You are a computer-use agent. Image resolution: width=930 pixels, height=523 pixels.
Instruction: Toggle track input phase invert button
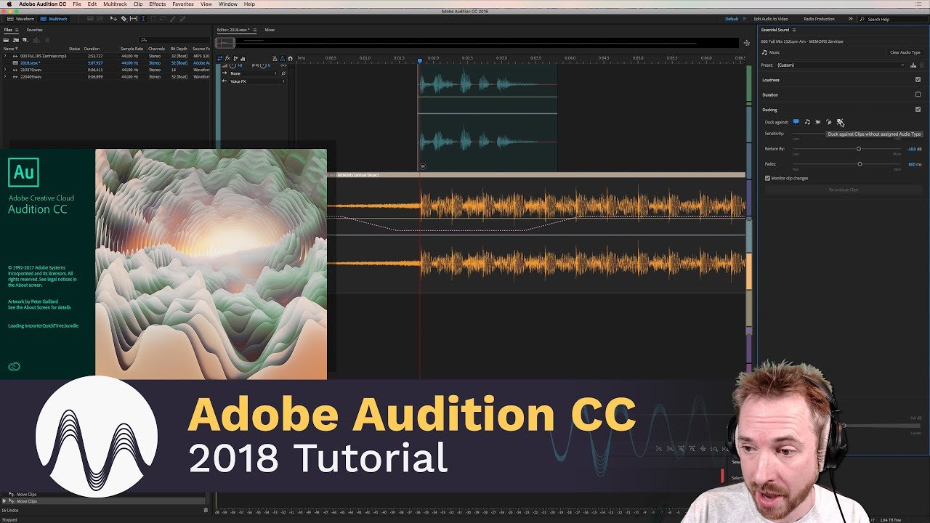click(x=283, y=73)
